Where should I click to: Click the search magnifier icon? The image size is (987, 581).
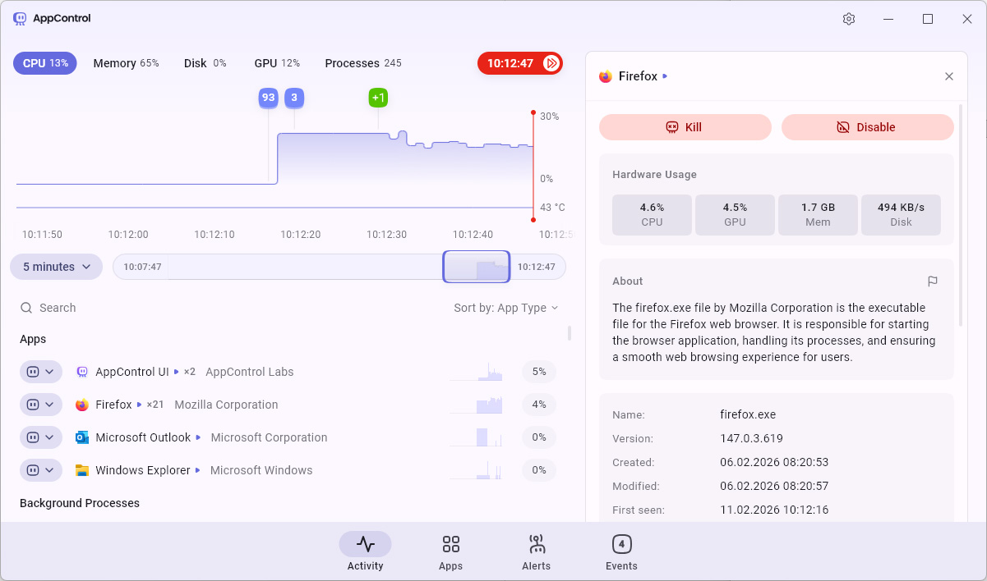tap(27, 308)
